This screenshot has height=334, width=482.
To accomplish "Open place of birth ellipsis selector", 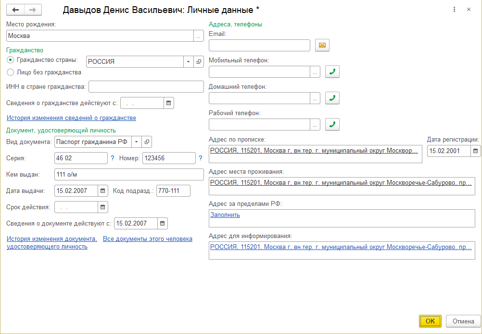I will point(199,36).
